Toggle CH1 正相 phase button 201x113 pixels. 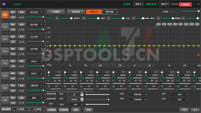pyautogui.click(x=13, y=17)
